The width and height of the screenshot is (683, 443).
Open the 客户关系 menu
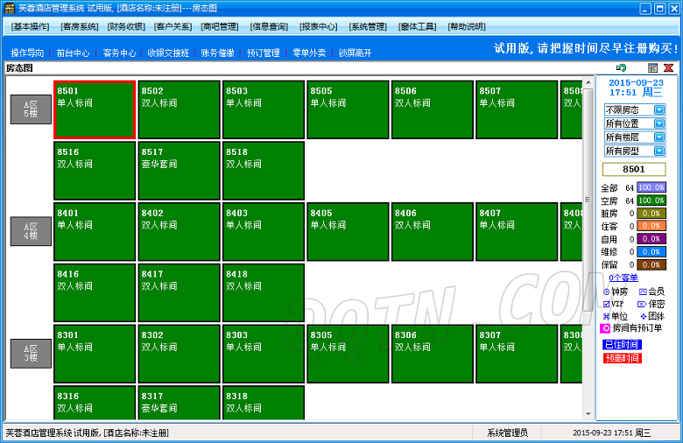point(173,26)
